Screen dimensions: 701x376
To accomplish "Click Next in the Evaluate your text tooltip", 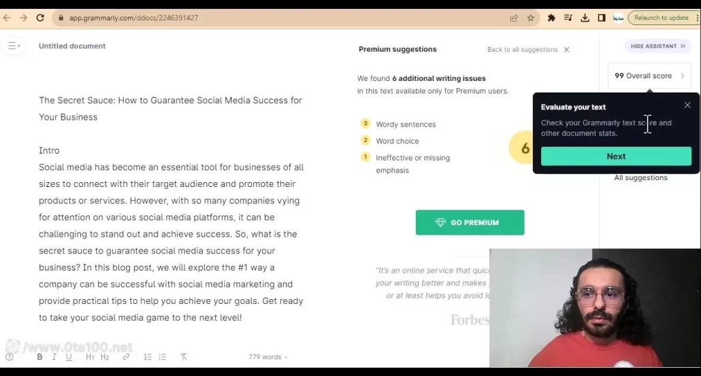I will [616, 156].
